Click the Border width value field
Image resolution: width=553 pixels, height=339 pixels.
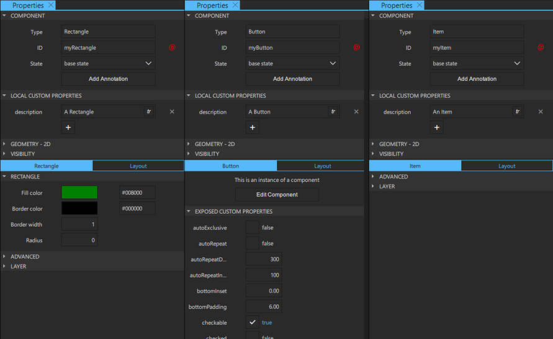[79, 224]
